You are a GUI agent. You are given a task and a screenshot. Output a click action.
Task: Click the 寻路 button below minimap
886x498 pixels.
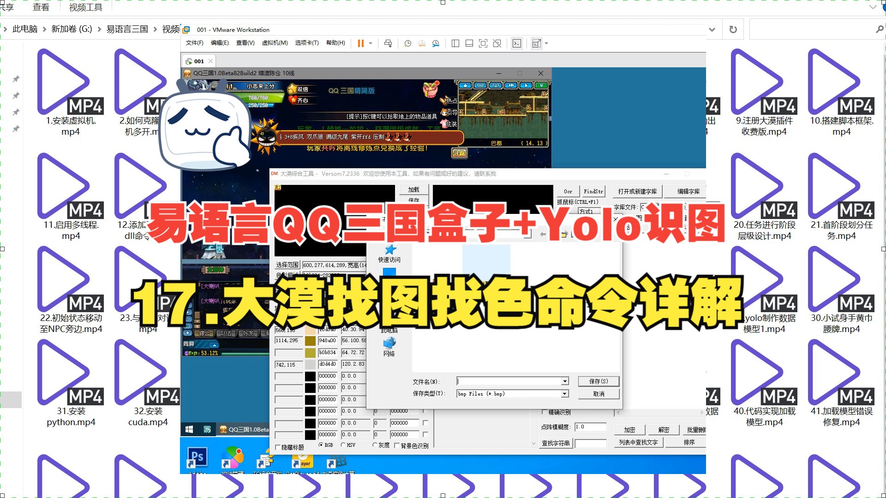click(459, 153)
